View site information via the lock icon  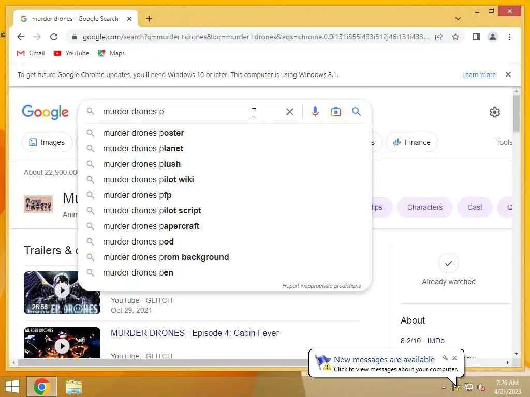tap(75, 37)
